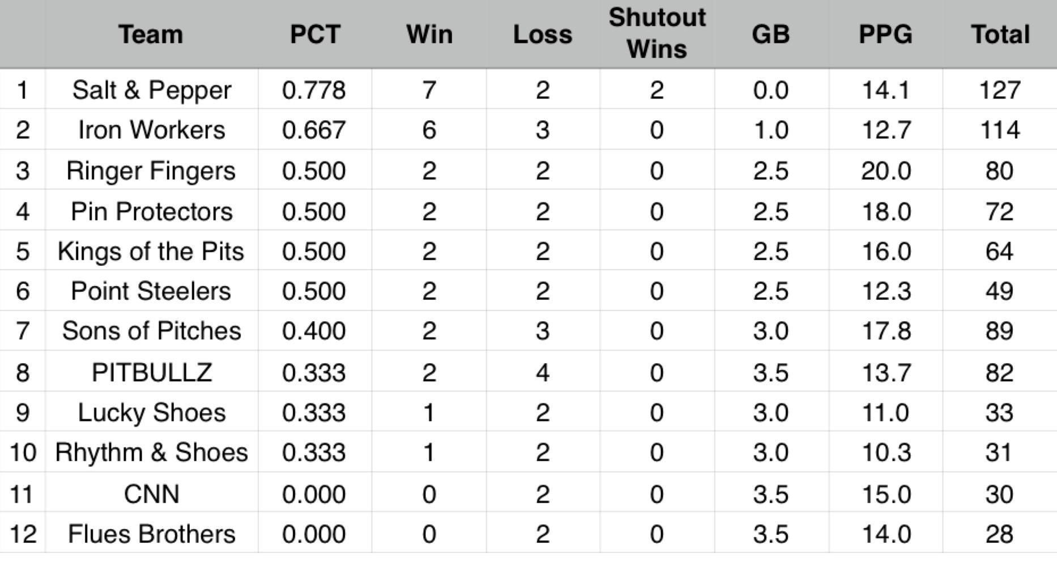Click row number 10

(23, 452)
